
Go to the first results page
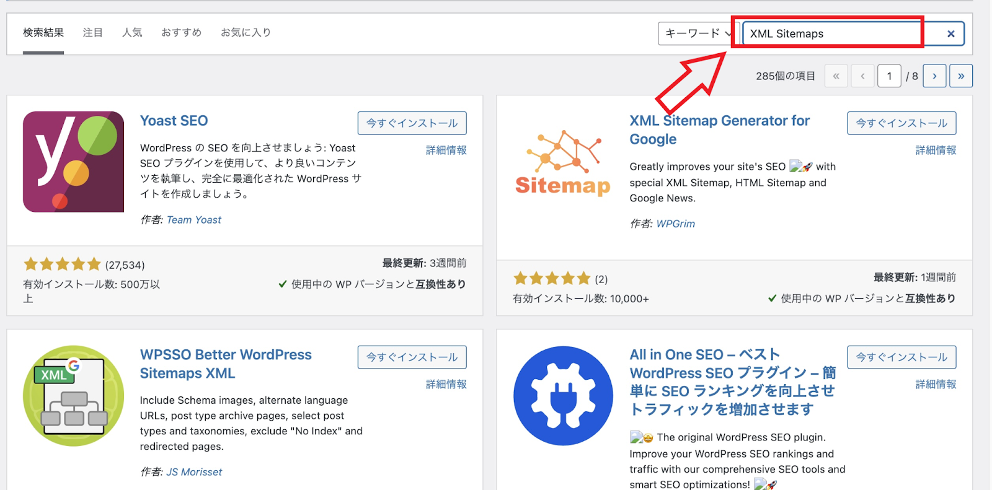(836, 76)
